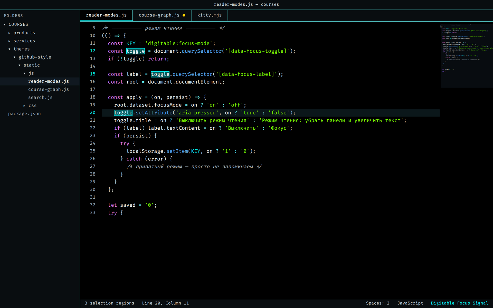Click highlighted 'toggle' on line 12
493x308 pixels.
tap(136, 51)
